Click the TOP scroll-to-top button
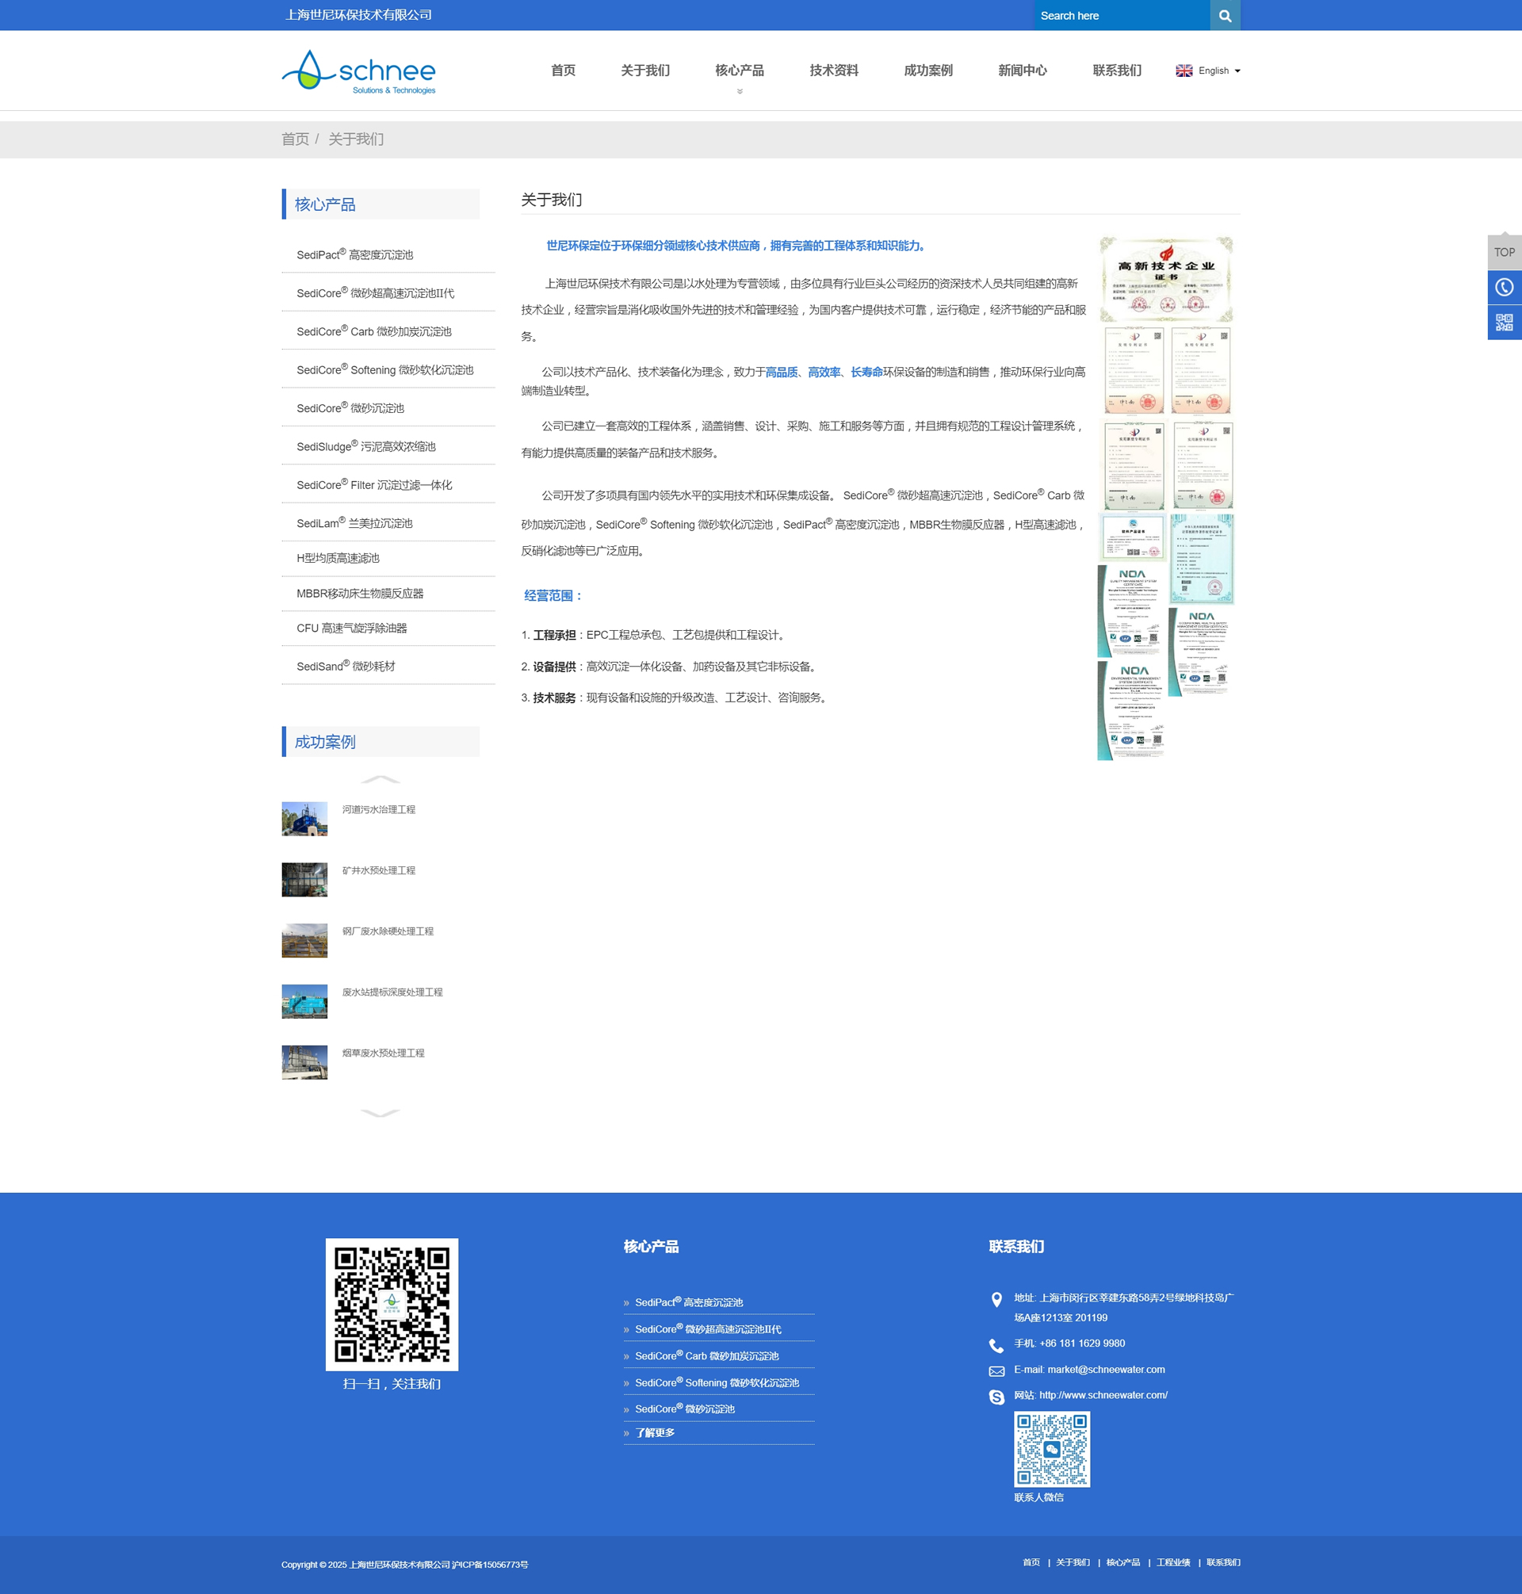1522x1594 pixels. (x=1504, y=251)
